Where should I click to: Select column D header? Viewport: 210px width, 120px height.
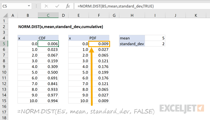(x=63, y=15)
